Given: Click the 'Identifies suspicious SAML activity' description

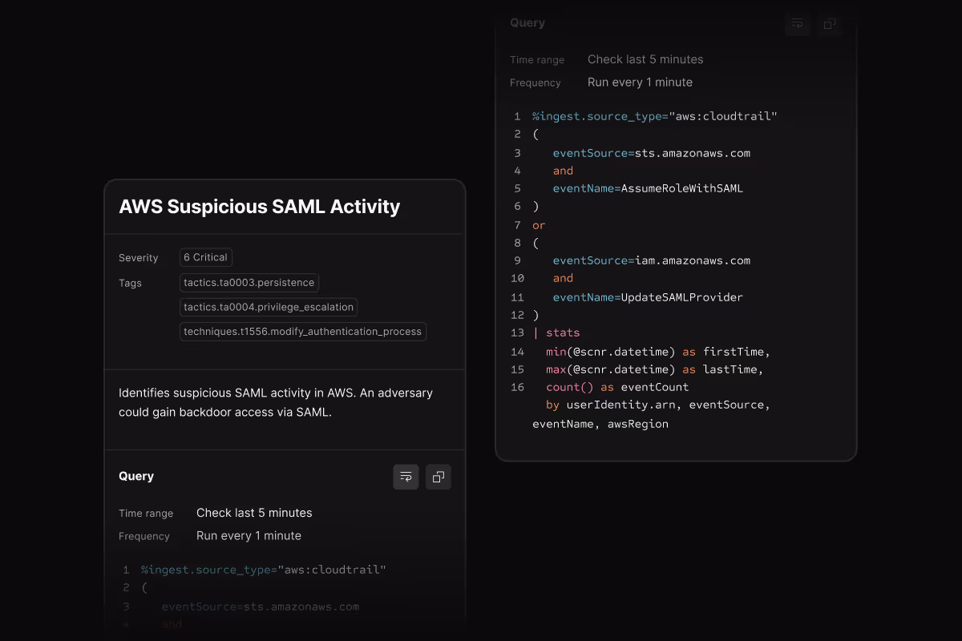Looking at the screenshot, I should tap(276, 403).
